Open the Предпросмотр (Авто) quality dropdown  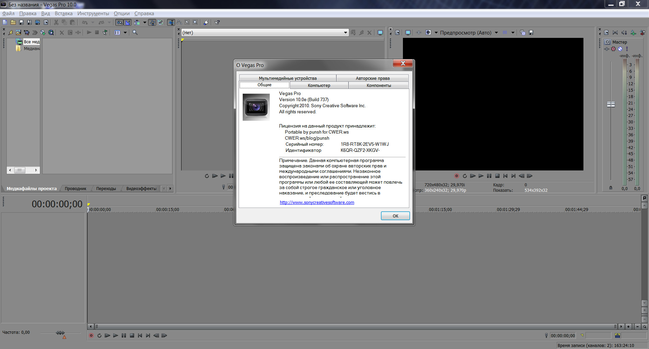click(x=496, y=32)
